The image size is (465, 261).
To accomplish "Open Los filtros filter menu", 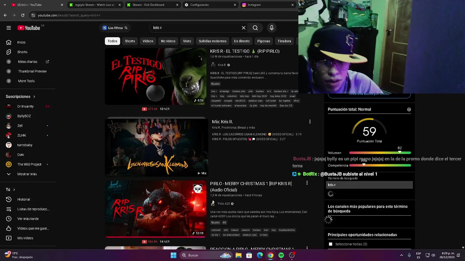I will point(115,28).
